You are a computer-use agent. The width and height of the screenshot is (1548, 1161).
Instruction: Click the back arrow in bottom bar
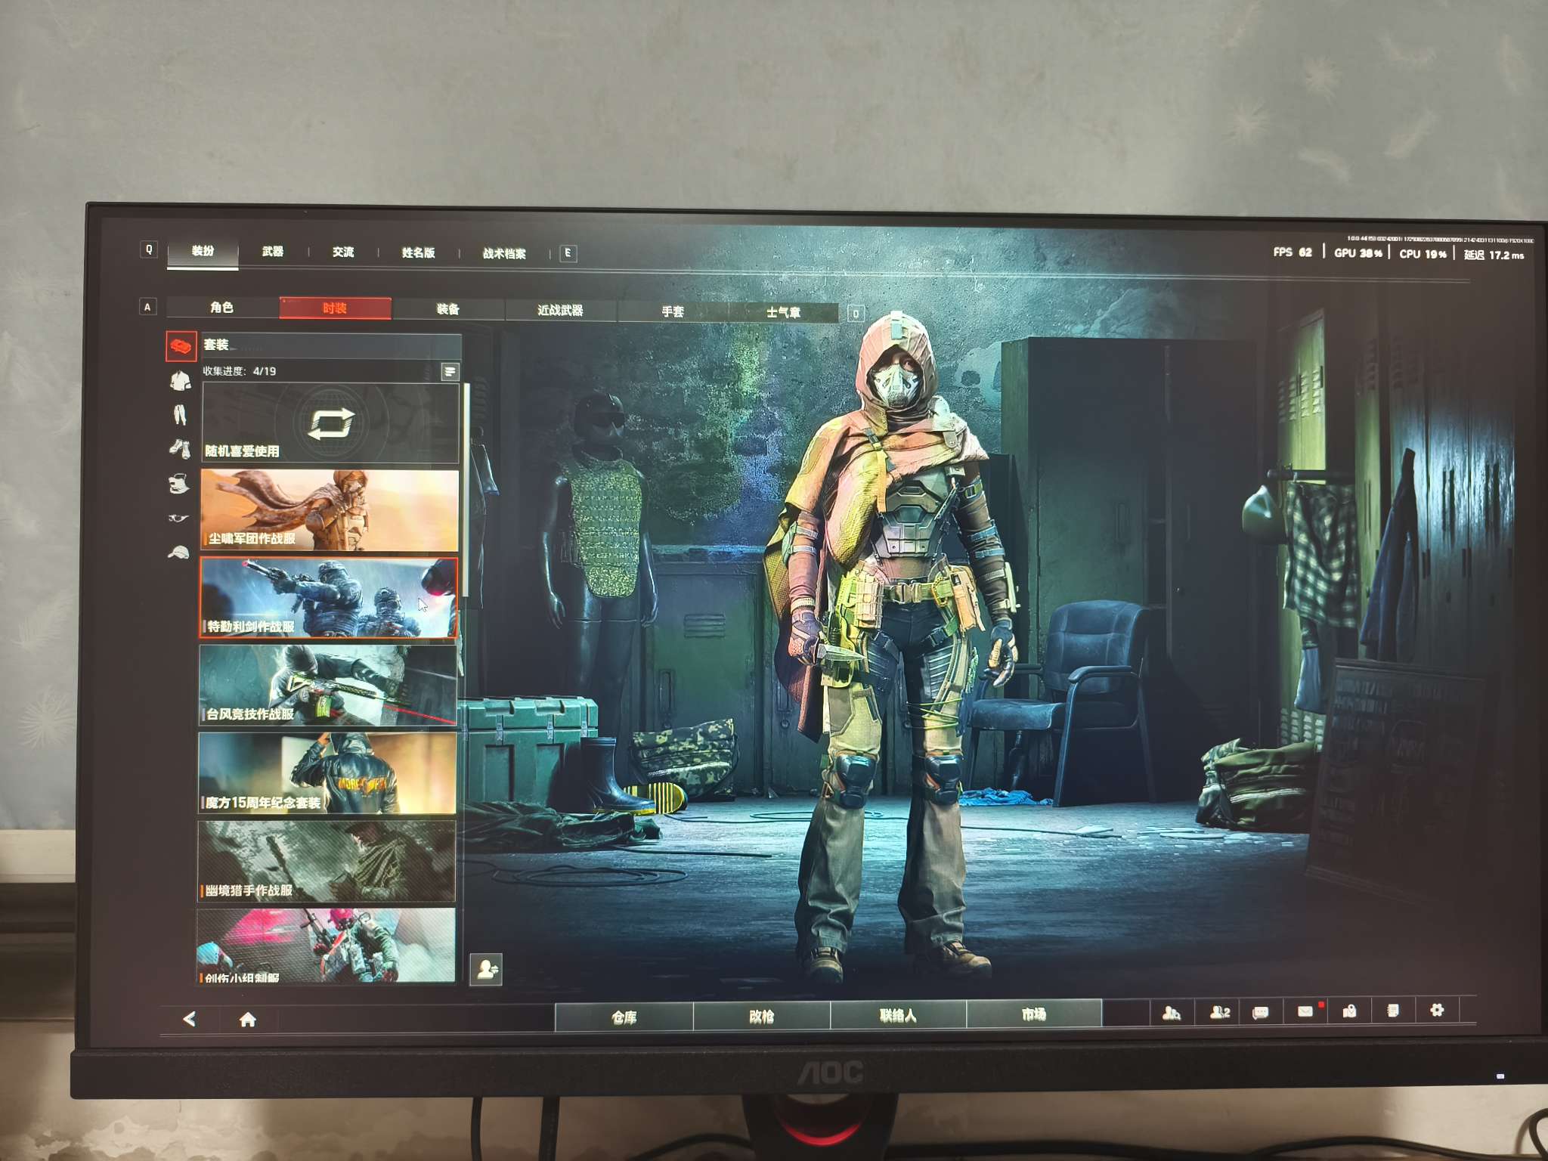click(190, 1019)
